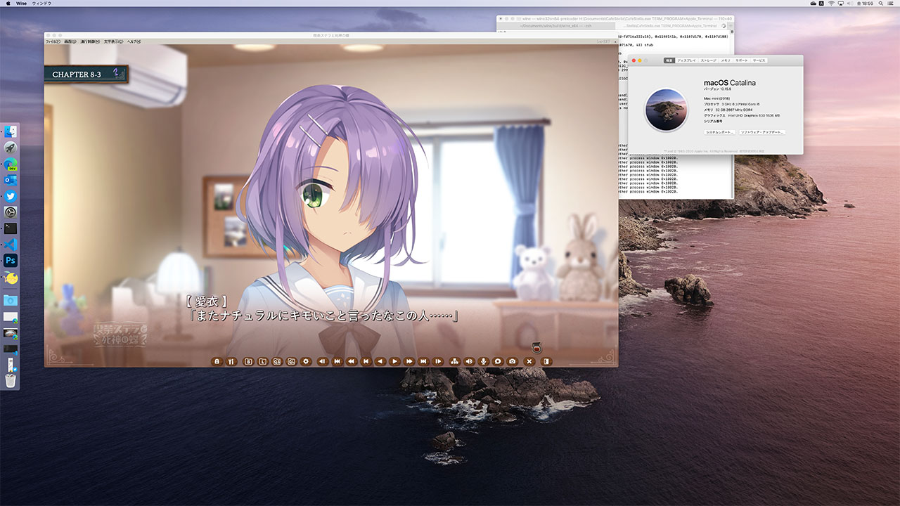Screen dimensions: 900x506
Task: Open Microsoft Edge Dev from the Dock
Action: [11, 164]
